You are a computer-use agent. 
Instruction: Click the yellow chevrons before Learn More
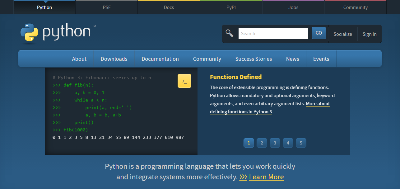click(243, 177)
